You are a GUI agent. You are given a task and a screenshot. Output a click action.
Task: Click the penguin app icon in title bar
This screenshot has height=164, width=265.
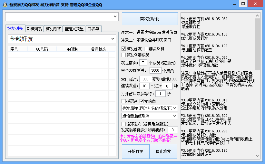pos(5,5)
